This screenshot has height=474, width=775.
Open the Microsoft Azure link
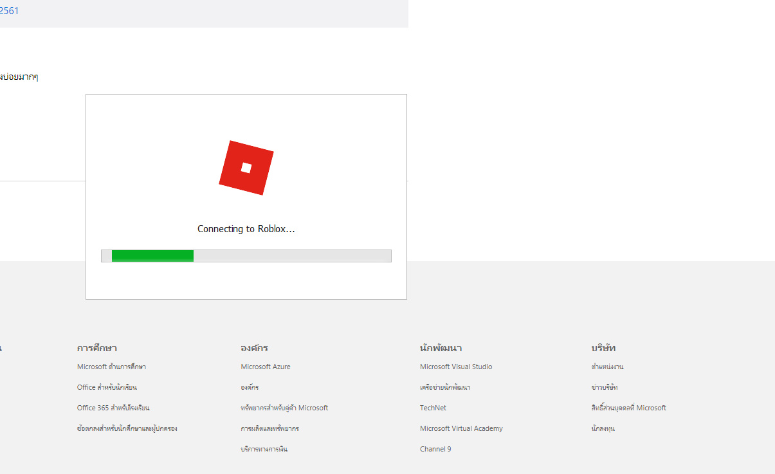click(266, 367)
